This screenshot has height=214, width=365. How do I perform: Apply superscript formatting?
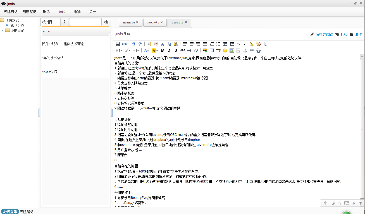[245, 44]
